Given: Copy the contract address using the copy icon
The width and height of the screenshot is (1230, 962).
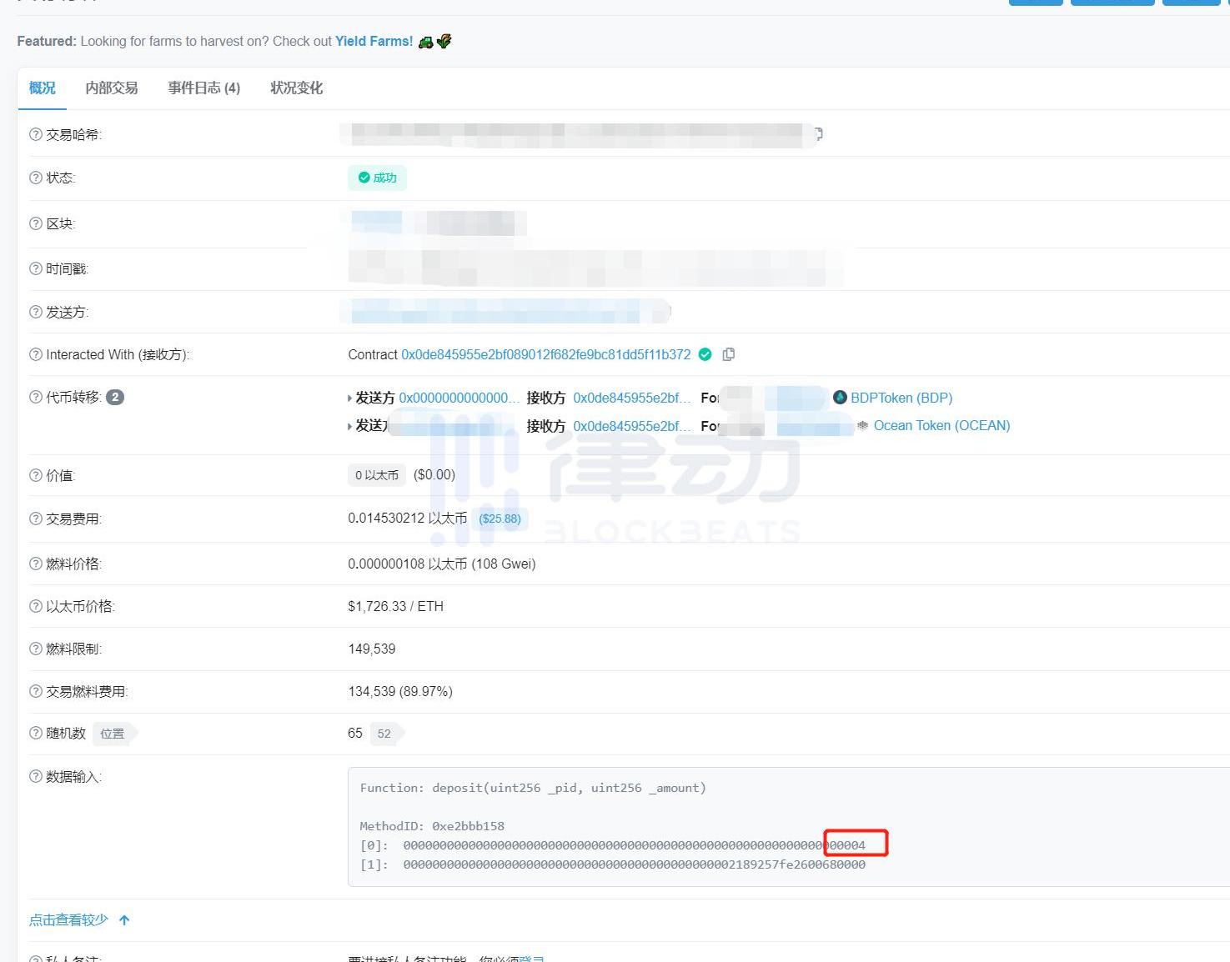Looking at the screenshot, I should tap(729, 354).
